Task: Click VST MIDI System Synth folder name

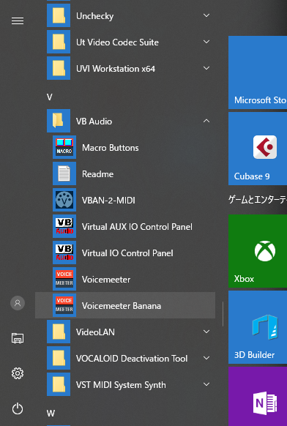Action: (x=121, y=385)
